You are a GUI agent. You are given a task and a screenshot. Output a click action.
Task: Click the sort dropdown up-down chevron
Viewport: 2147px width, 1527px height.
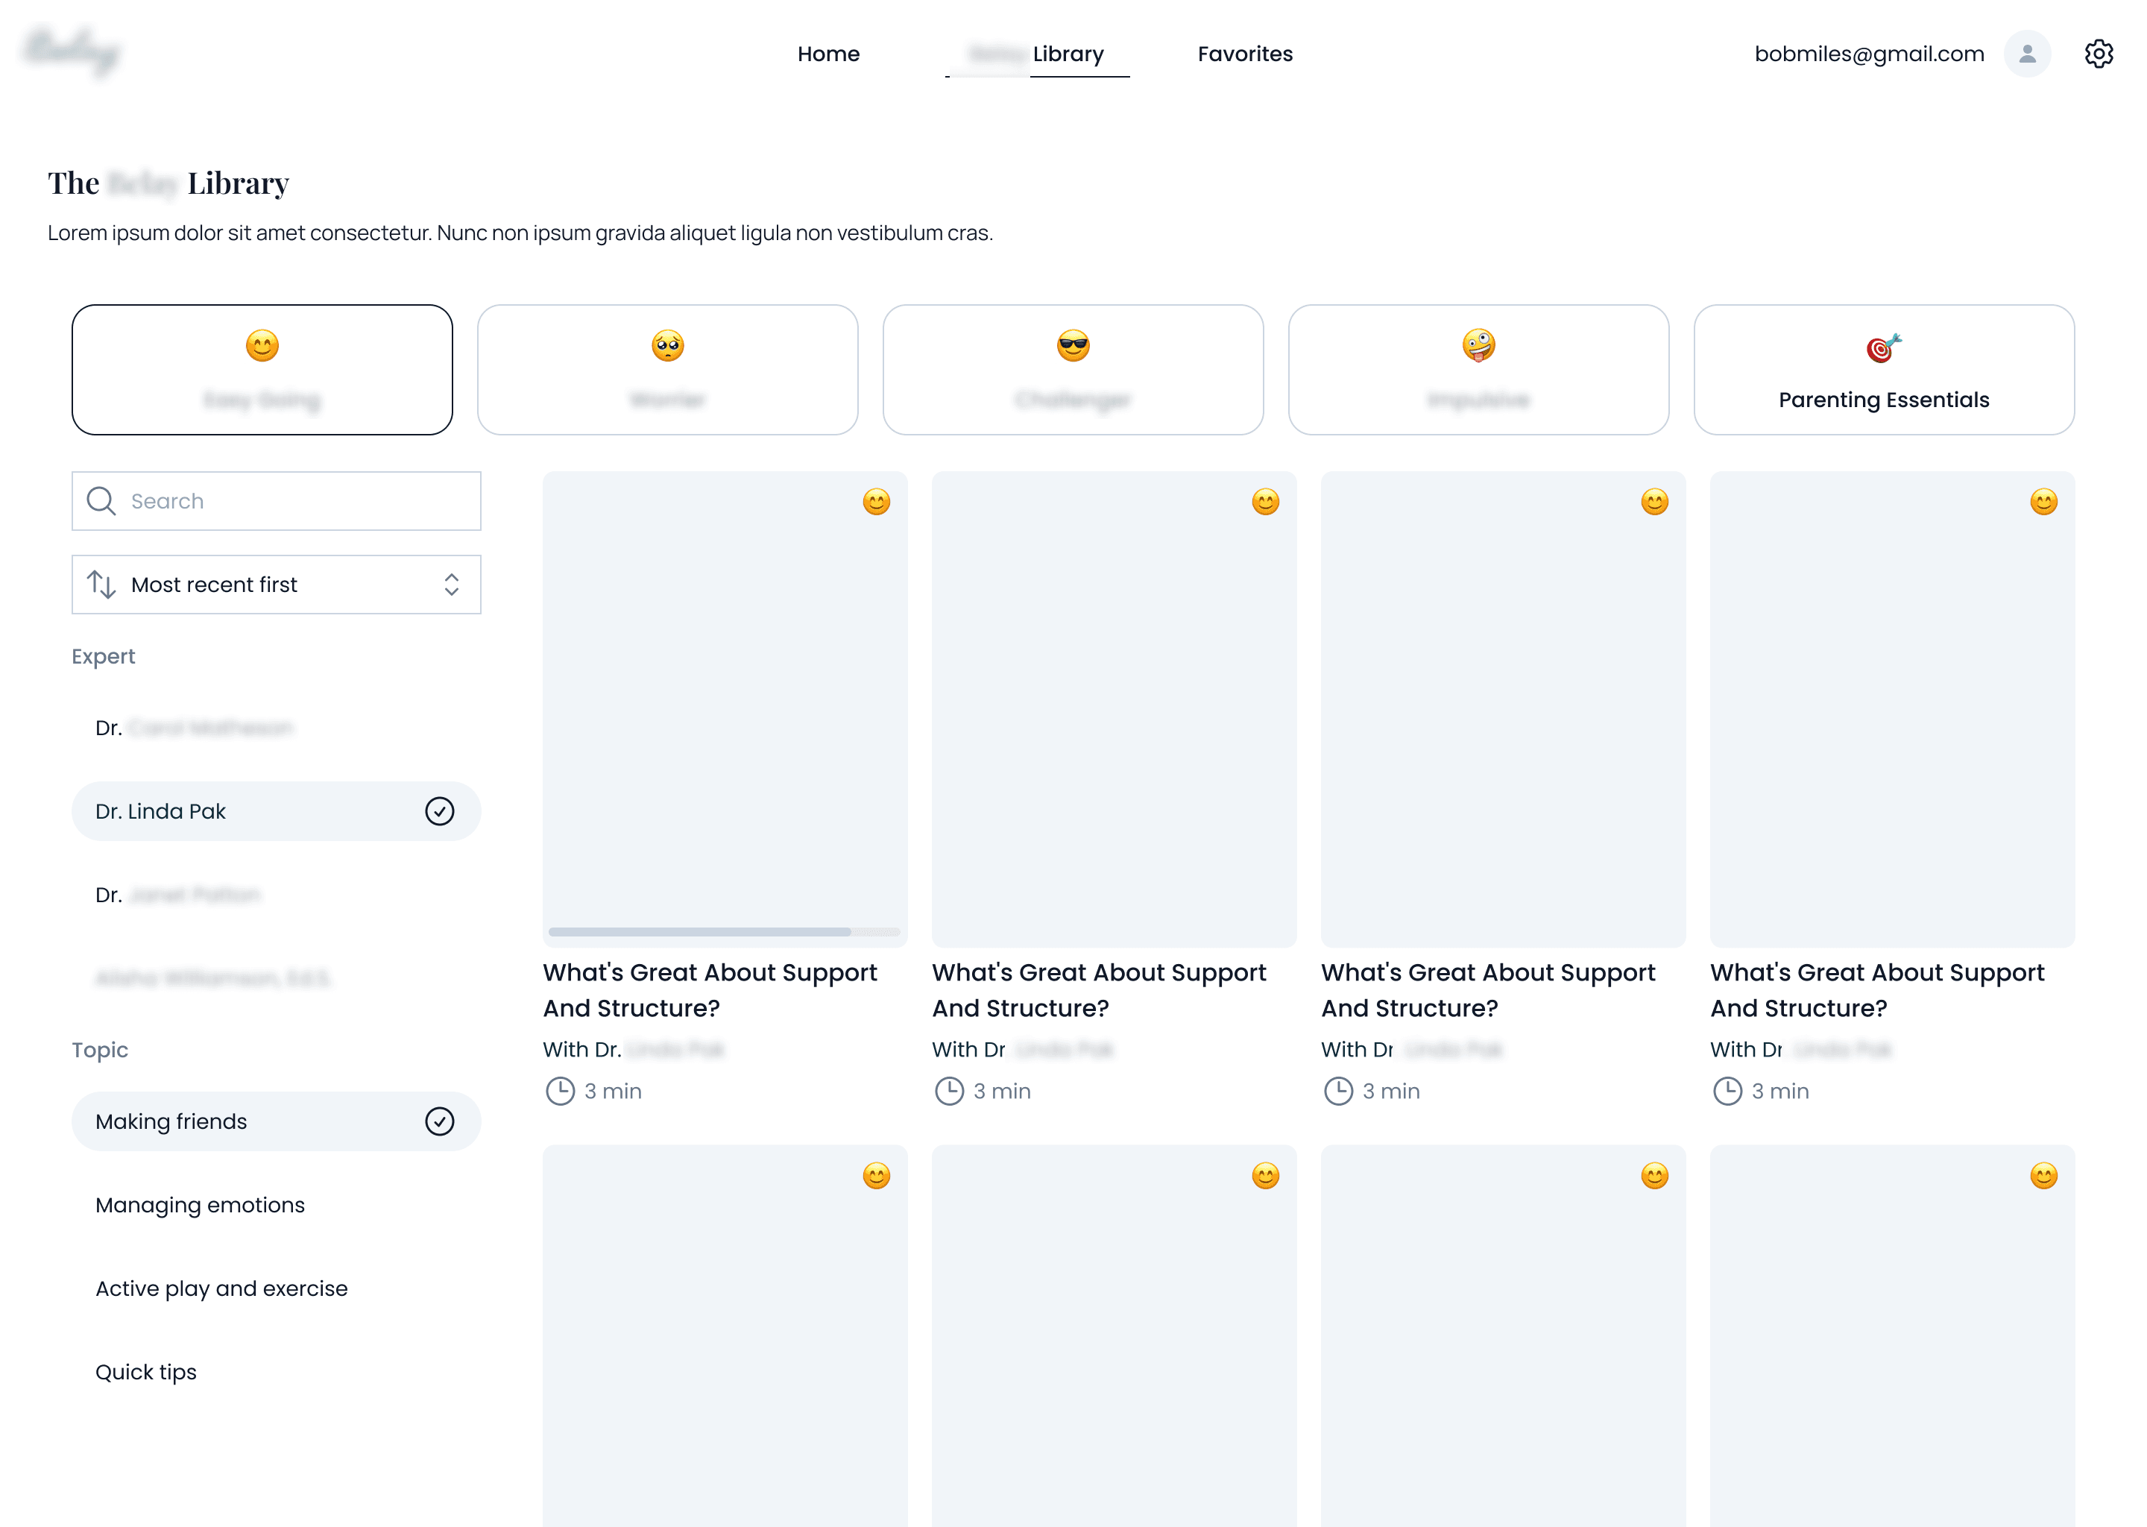451,585
